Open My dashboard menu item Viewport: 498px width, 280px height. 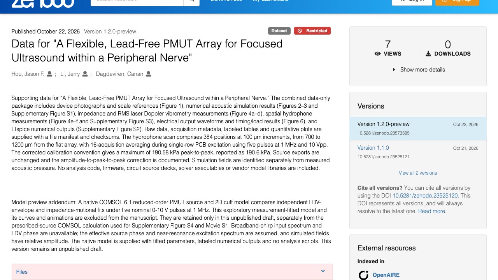270,1
